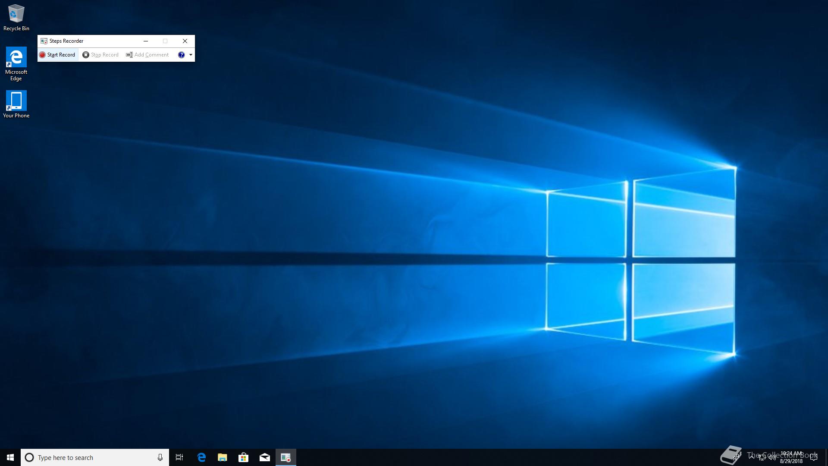
Task: Show hidden system tray icons
Action: click(752, 457)
